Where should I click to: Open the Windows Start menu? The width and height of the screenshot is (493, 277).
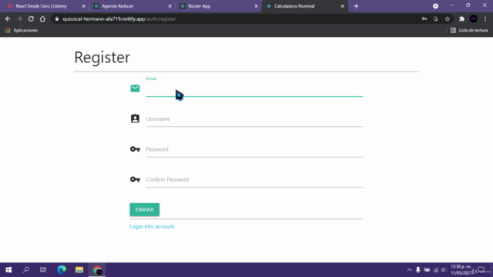pos(8,270)
